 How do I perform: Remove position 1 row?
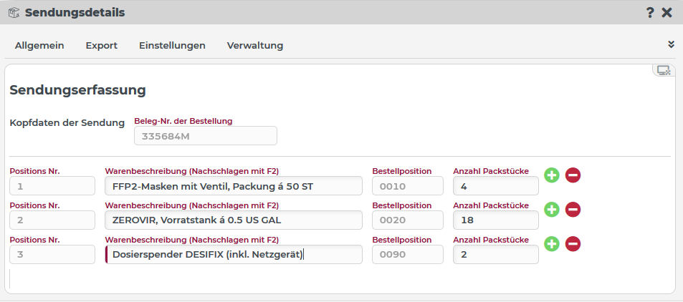pos(573,175)
